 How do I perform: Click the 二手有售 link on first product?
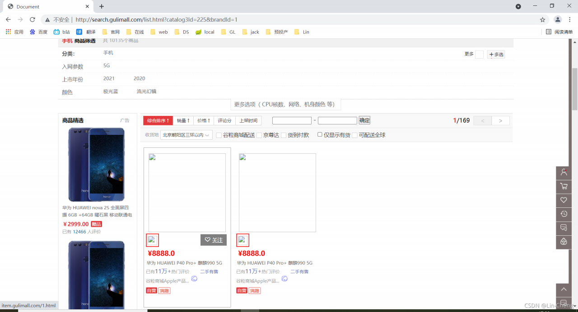[210, 271]
